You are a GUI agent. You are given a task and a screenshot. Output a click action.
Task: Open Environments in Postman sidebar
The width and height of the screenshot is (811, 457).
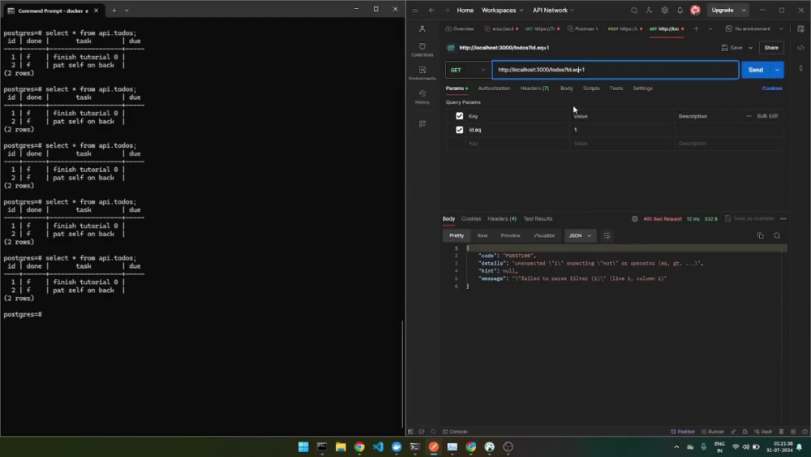(x=422, y=73)
